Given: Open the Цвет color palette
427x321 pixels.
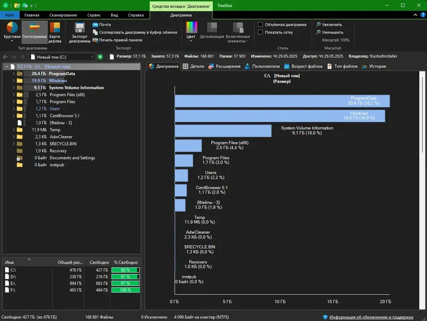Looking at the screenshot, I should 192,32.
